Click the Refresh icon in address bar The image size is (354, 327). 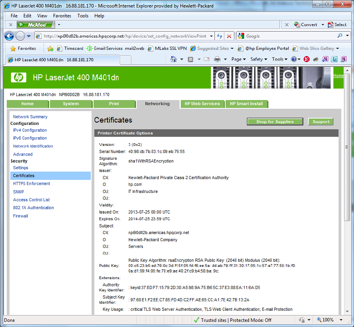[x=219, y=36]
